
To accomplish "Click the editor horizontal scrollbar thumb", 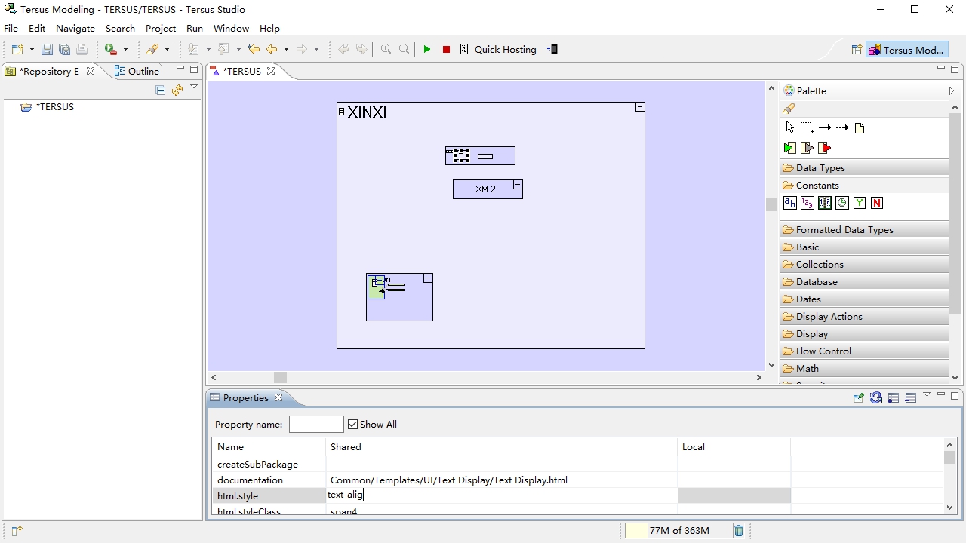I will 280,377.
